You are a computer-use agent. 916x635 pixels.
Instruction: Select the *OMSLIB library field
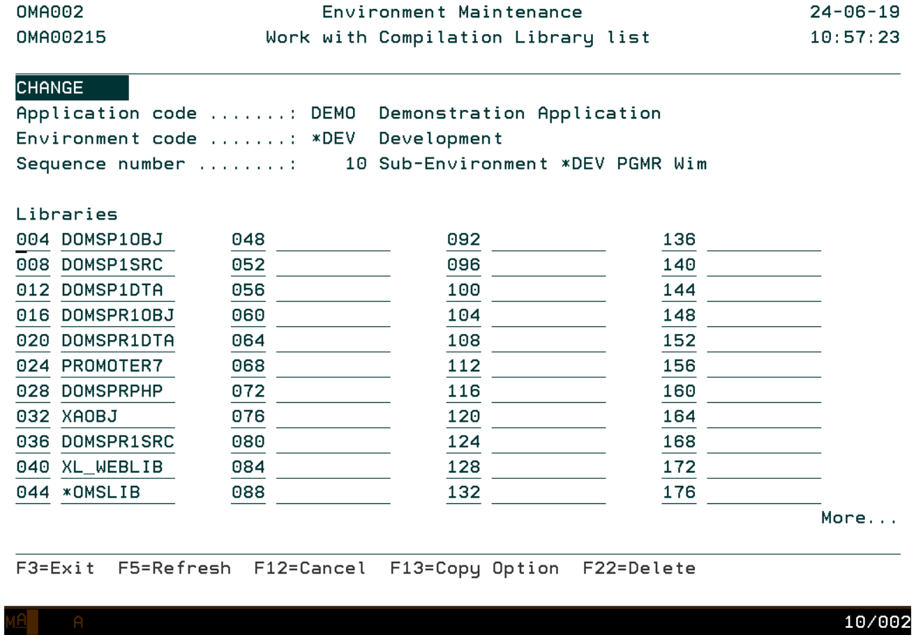point(117,492)
